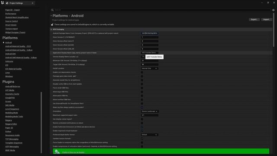Screen dimensions: 277x156
Task: Uncheck Validate texture formats
Action: click(x=142, y=139)
